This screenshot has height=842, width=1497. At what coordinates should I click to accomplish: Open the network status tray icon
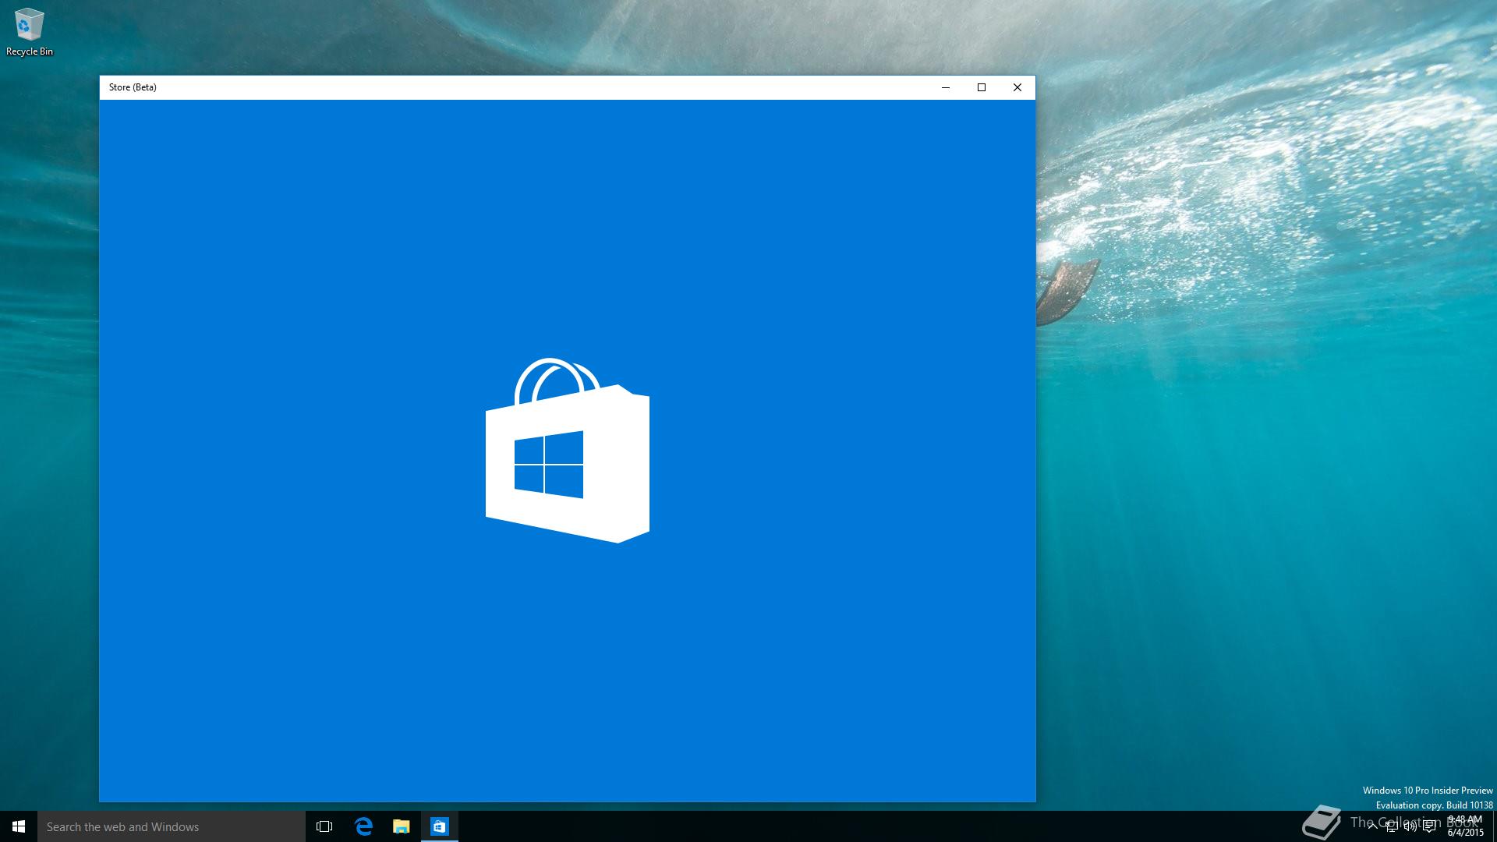pos(1392,826)
